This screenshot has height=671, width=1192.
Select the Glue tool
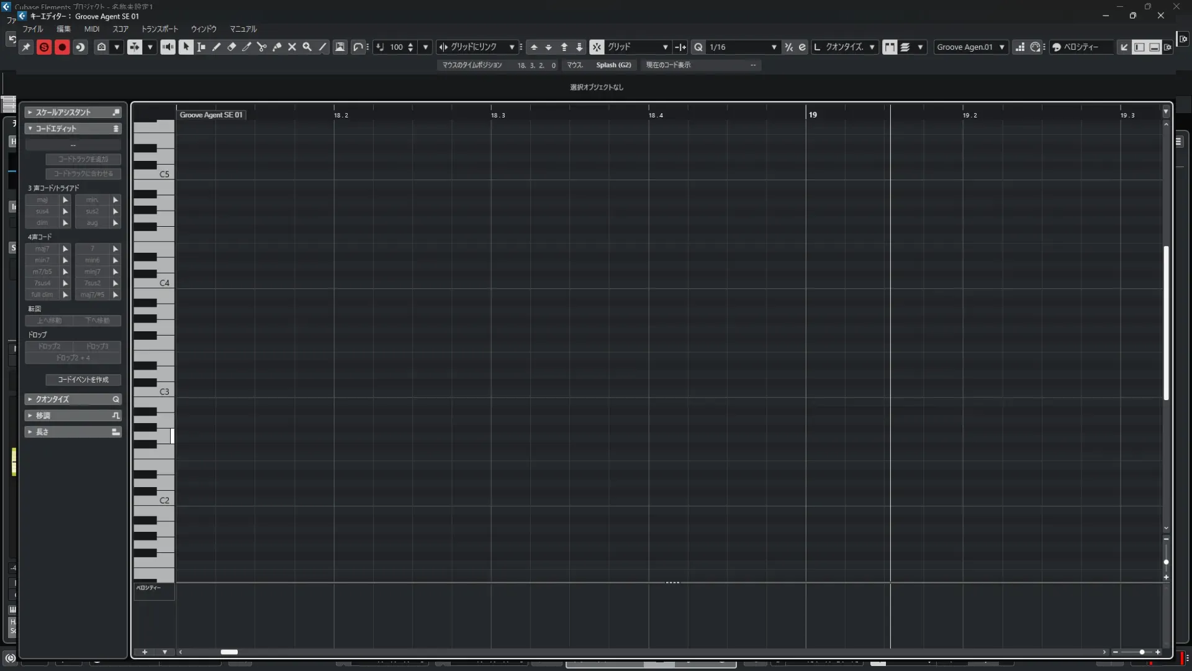click(x=277, y=47)
